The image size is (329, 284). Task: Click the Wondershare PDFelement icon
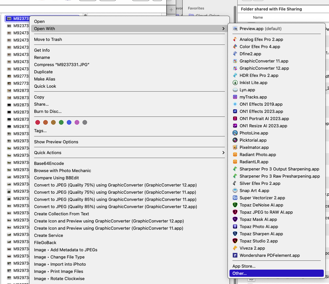pyautogui.click(x=235, y=256)
